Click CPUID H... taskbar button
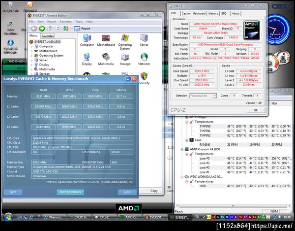Viewport: 295px width, 231px height. (x=80, y=217)
